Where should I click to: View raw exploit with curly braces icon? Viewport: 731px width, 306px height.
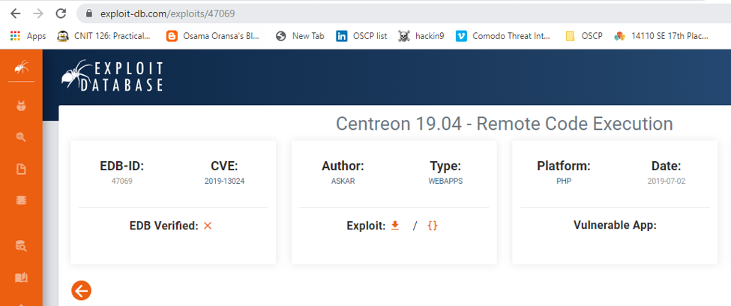432,225
